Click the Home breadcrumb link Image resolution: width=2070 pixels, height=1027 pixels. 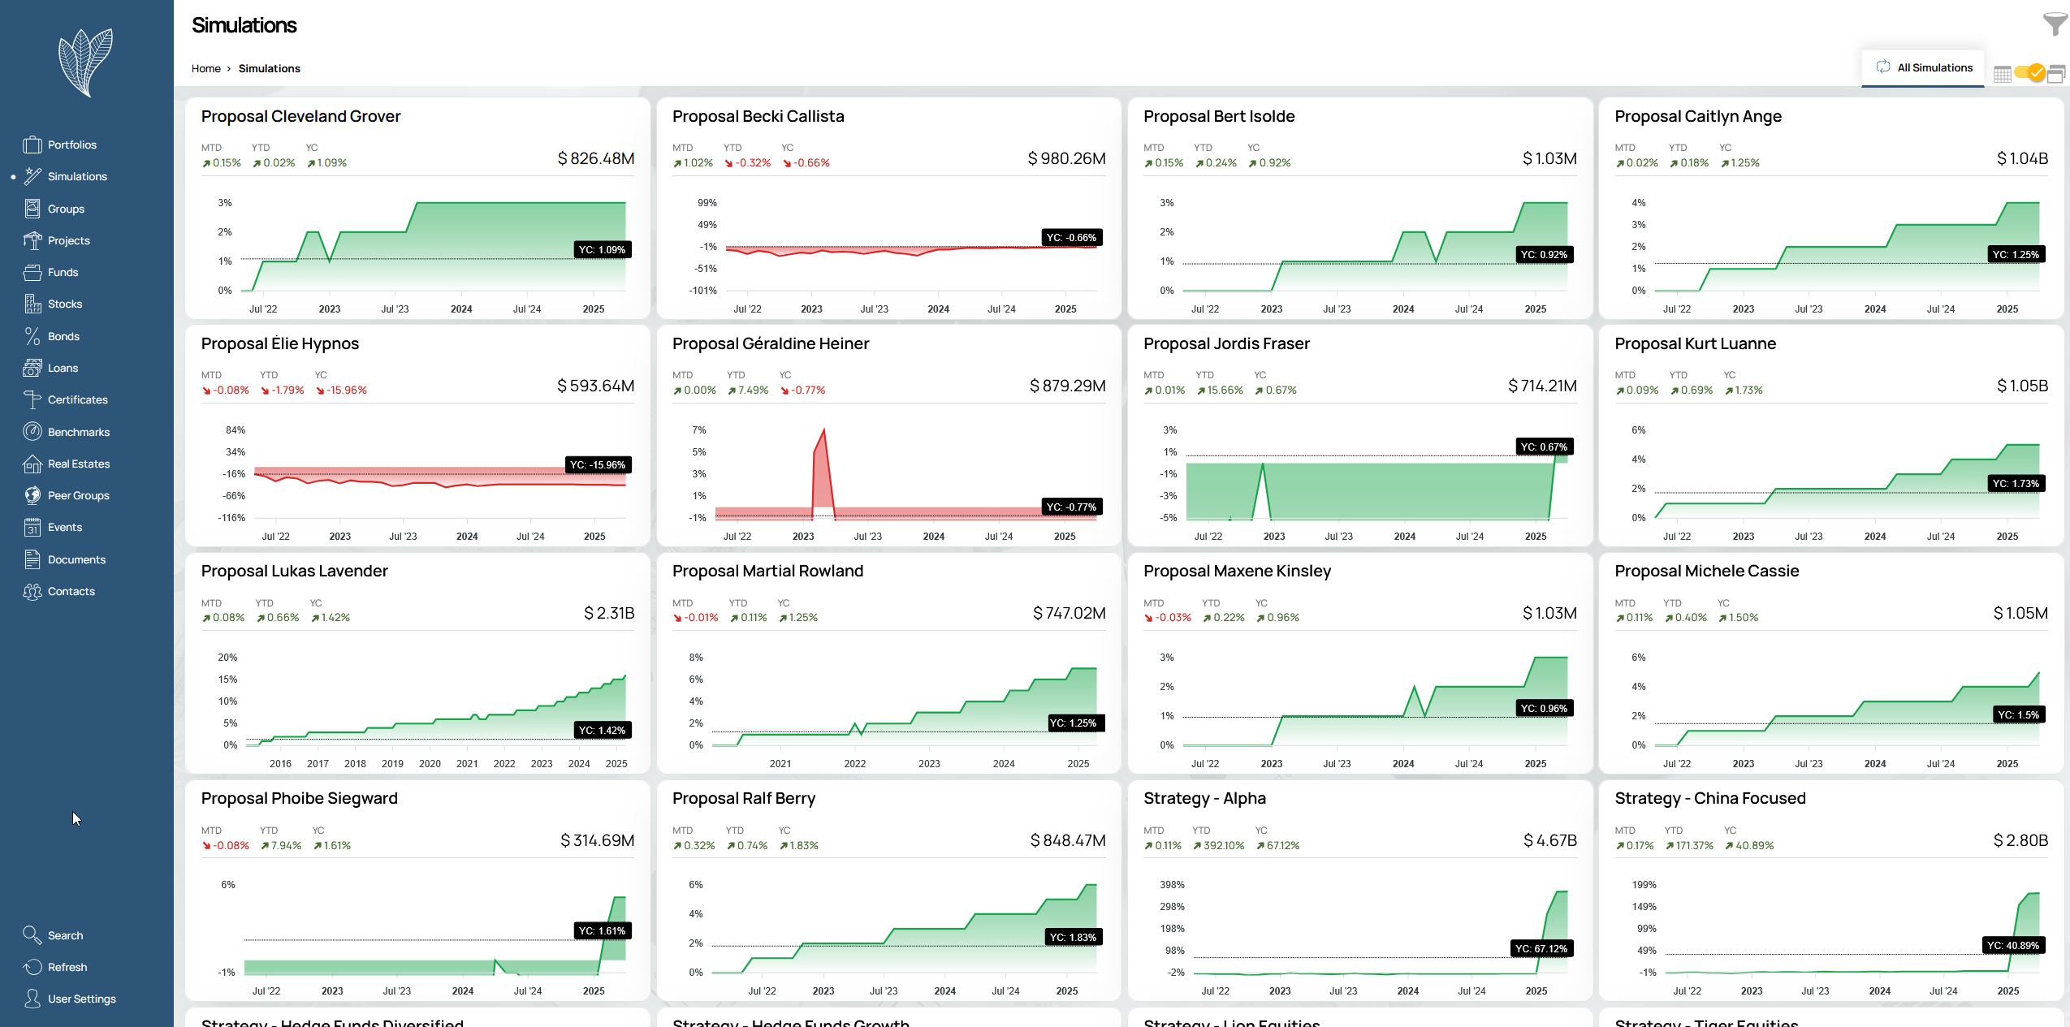tap(205, 69)
